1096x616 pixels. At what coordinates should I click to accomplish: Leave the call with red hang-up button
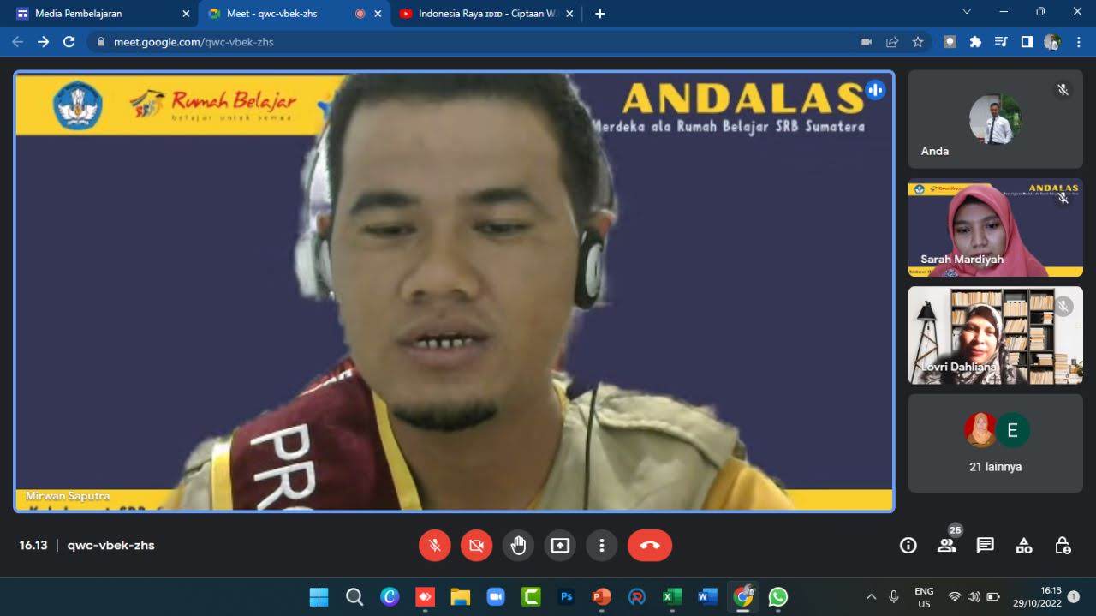[650, 545]
